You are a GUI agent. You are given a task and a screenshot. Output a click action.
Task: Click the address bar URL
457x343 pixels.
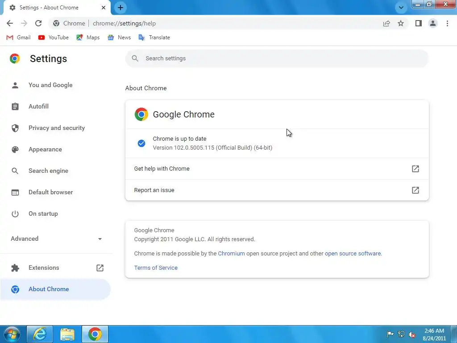click(124, 23)
